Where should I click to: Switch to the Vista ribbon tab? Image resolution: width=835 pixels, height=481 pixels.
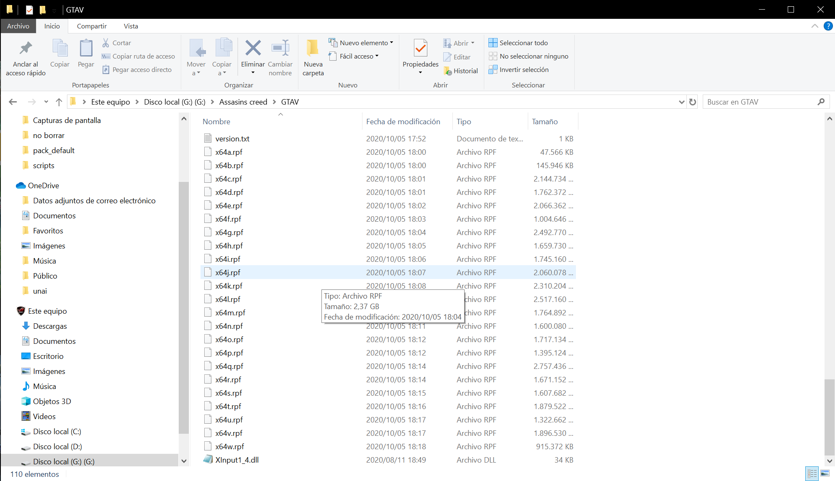(x=131, y=26)
